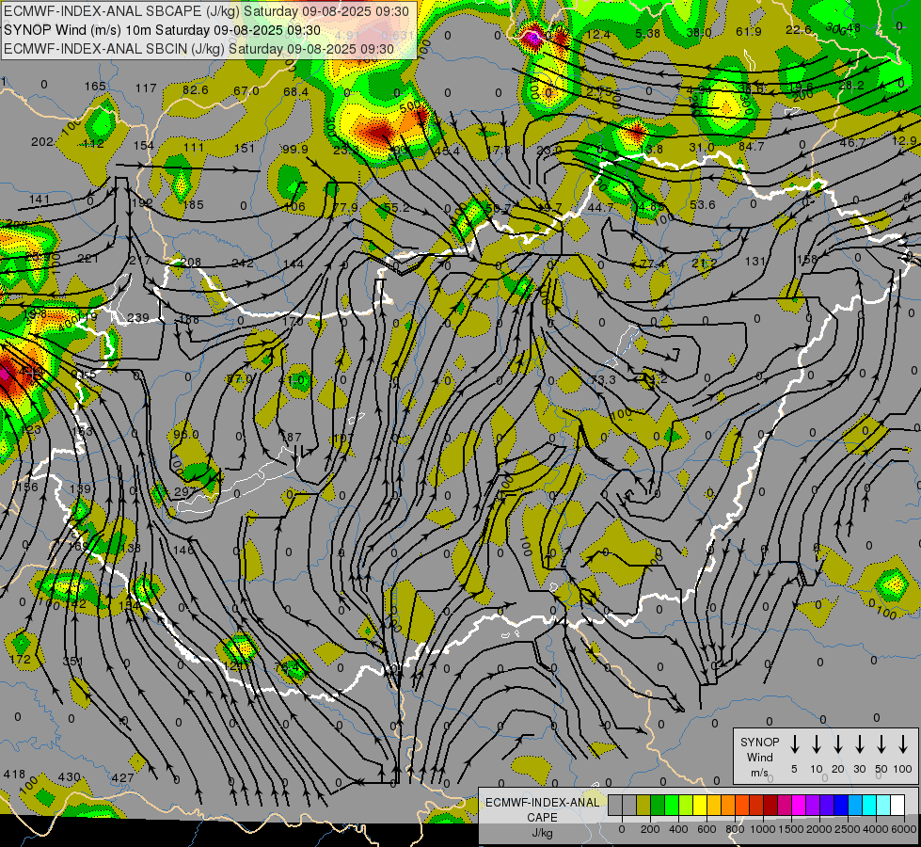This screenshot has height=847, width=921.
Task: Click the map value 146
Action: [183, 550]
